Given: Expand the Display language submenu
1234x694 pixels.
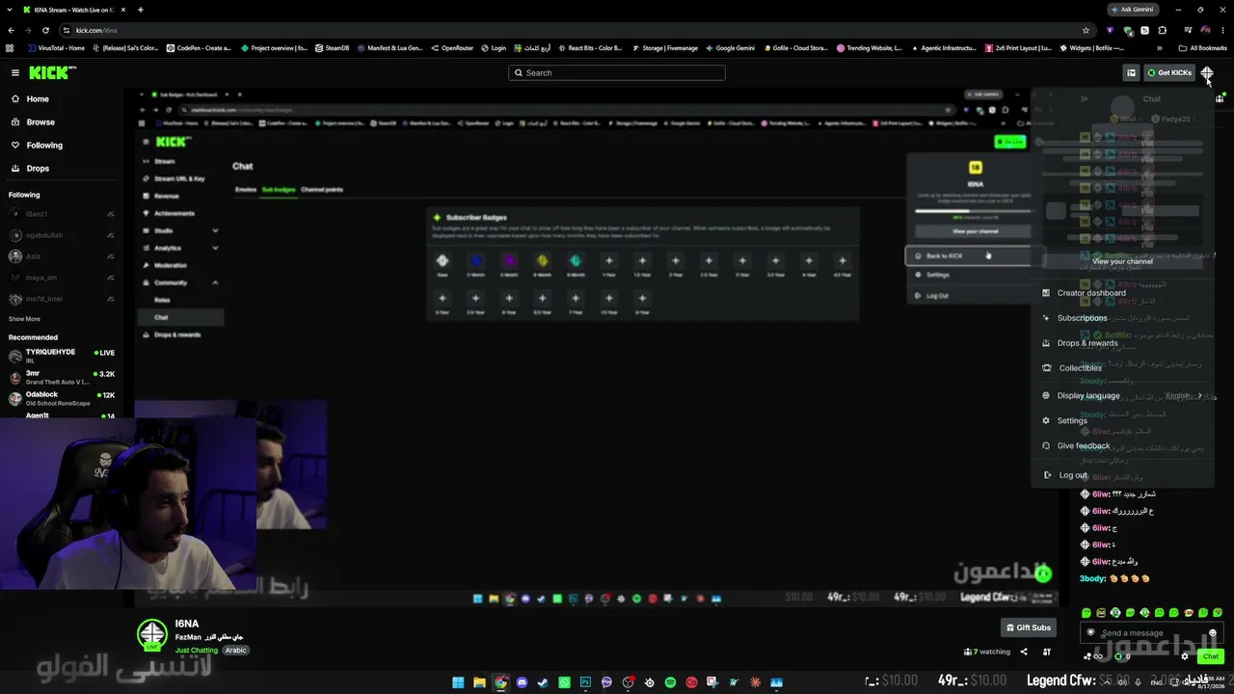Looking at the screenshot, I should (x=1124, y=395).
